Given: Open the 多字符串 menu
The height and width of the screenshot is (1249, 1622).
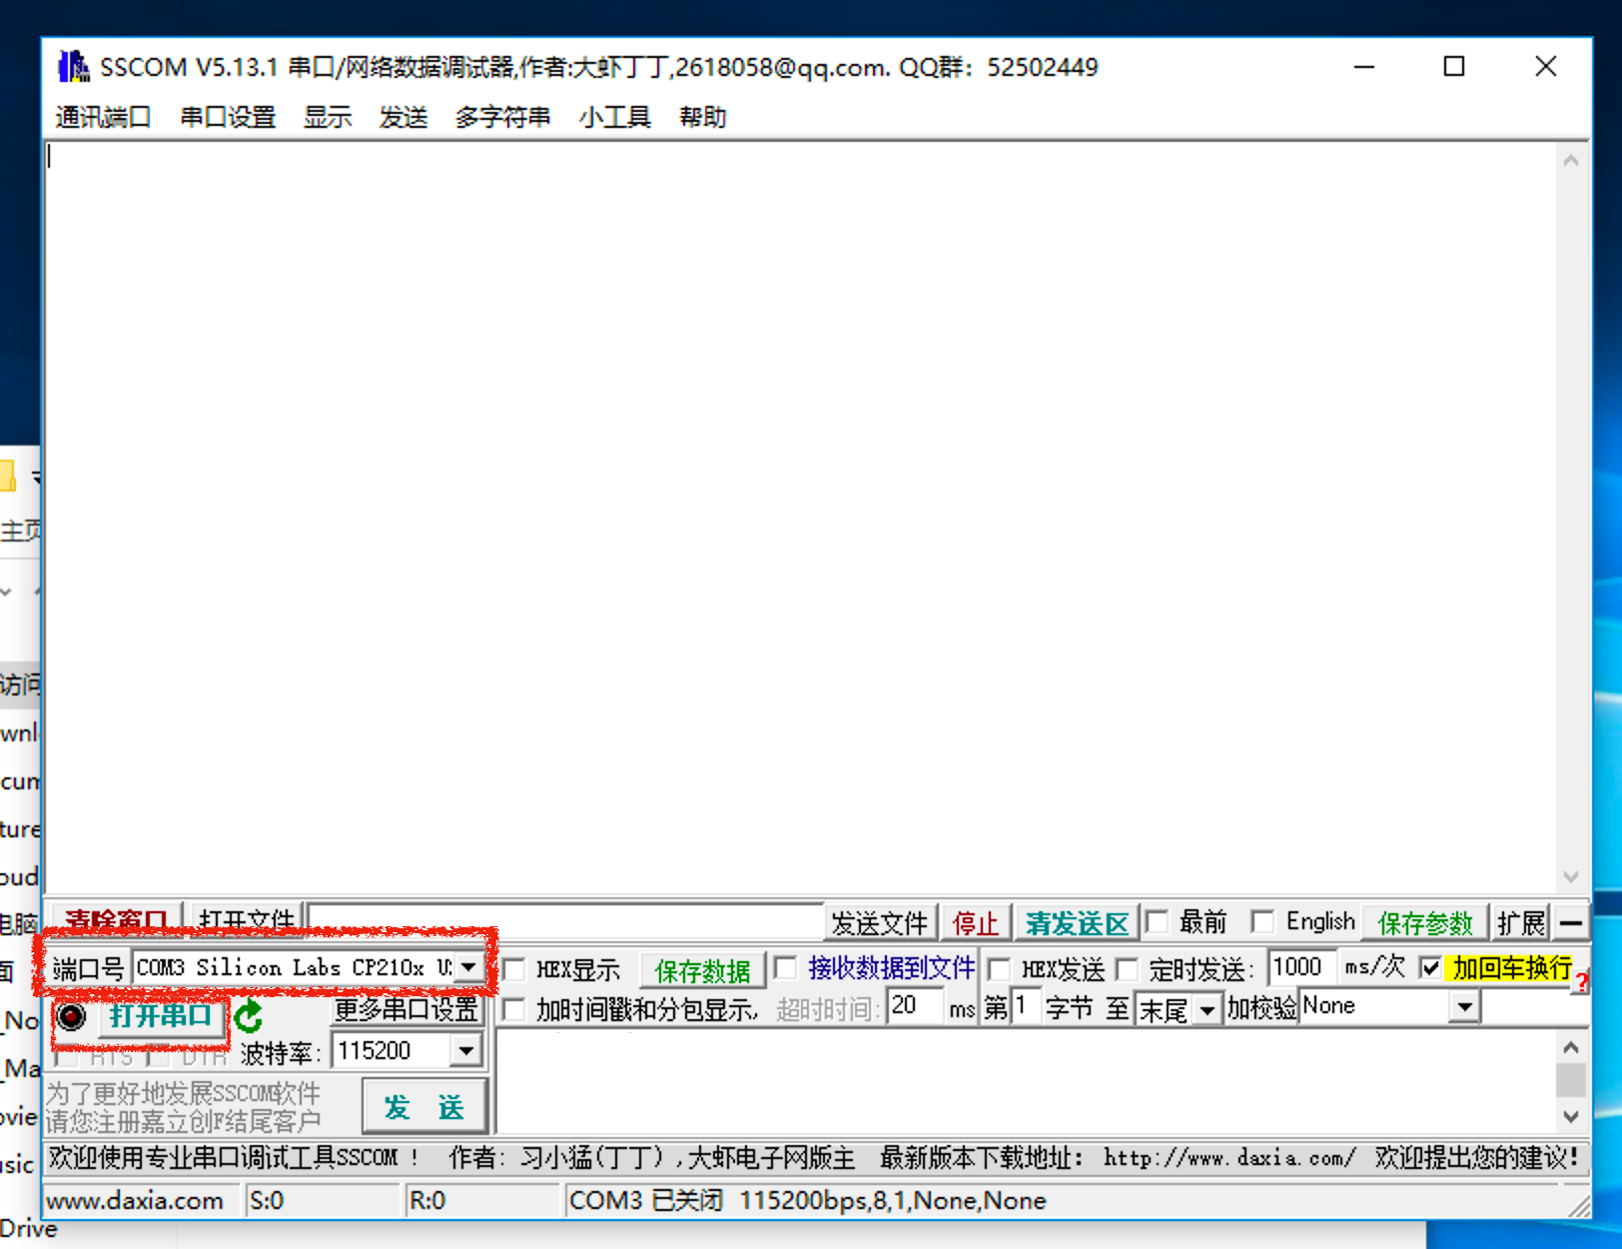Looking at the screenshot, I should click(502, 118).
